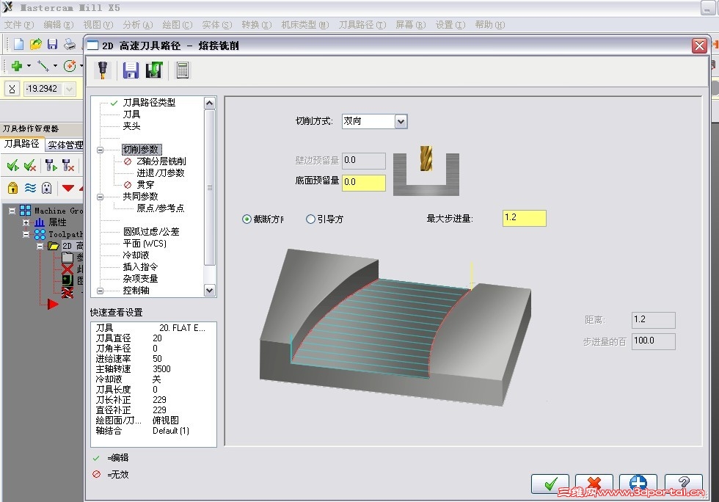The image size is (719, 502).
Task: Select 圆弧过虑/公差 in parameter tree
Action: point(151,232)
